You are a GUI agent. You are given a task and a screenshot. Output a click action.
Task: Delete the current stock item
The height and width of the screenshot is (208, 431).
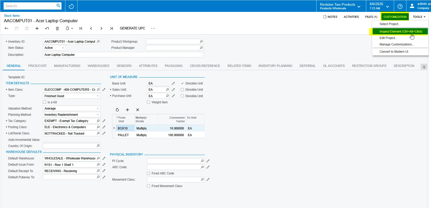coord(57,28)
